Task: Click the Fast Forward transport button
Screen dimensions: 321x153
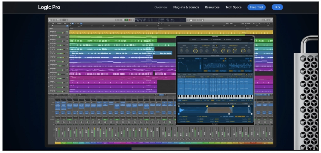Action: coord(119,20)
